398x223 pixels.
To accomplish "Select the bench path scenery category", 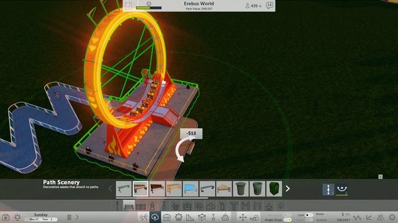I will (x=129, y=205).
